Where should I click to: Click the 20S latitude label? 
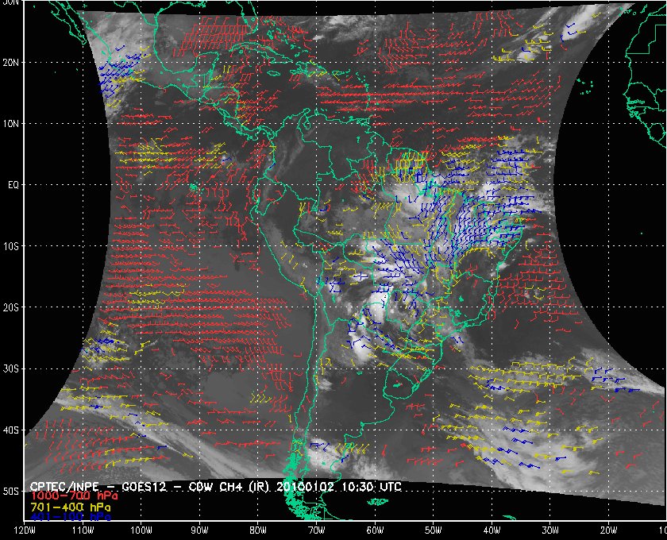click(x=11, y=307)
